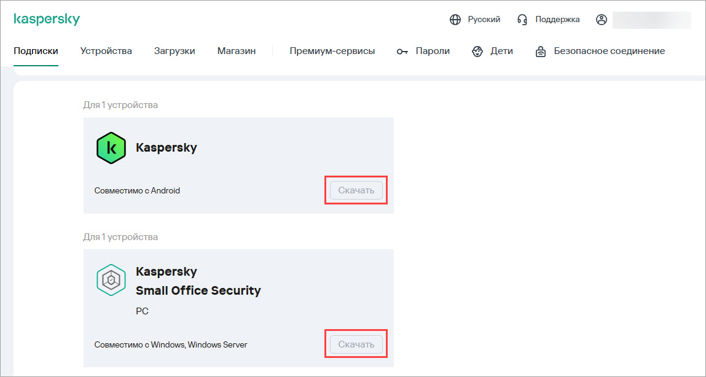Screen dimensions: 706x377
Task: Click the PC label under Small Office Security
Action: pyautogui.click(x=143, y=311)
